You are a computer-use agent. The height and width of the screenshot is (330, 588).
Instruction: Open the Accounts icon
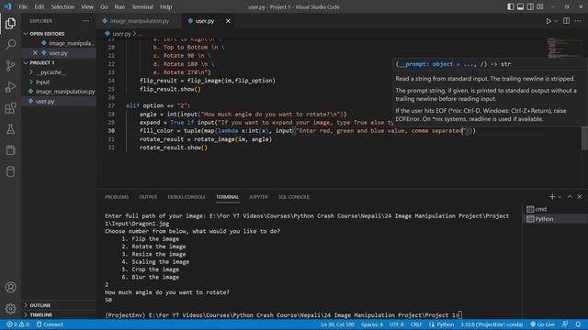point(10,287)
